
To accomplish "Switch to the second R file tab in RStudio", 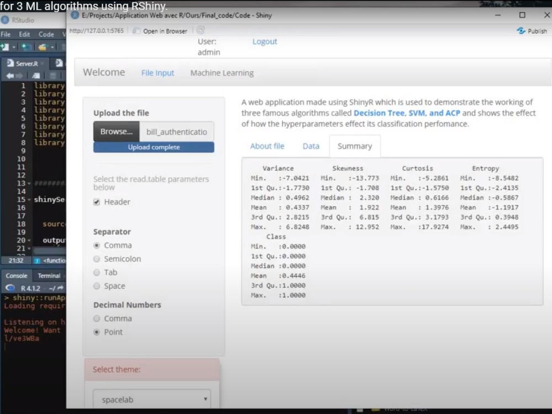I will tap(59, 63).
